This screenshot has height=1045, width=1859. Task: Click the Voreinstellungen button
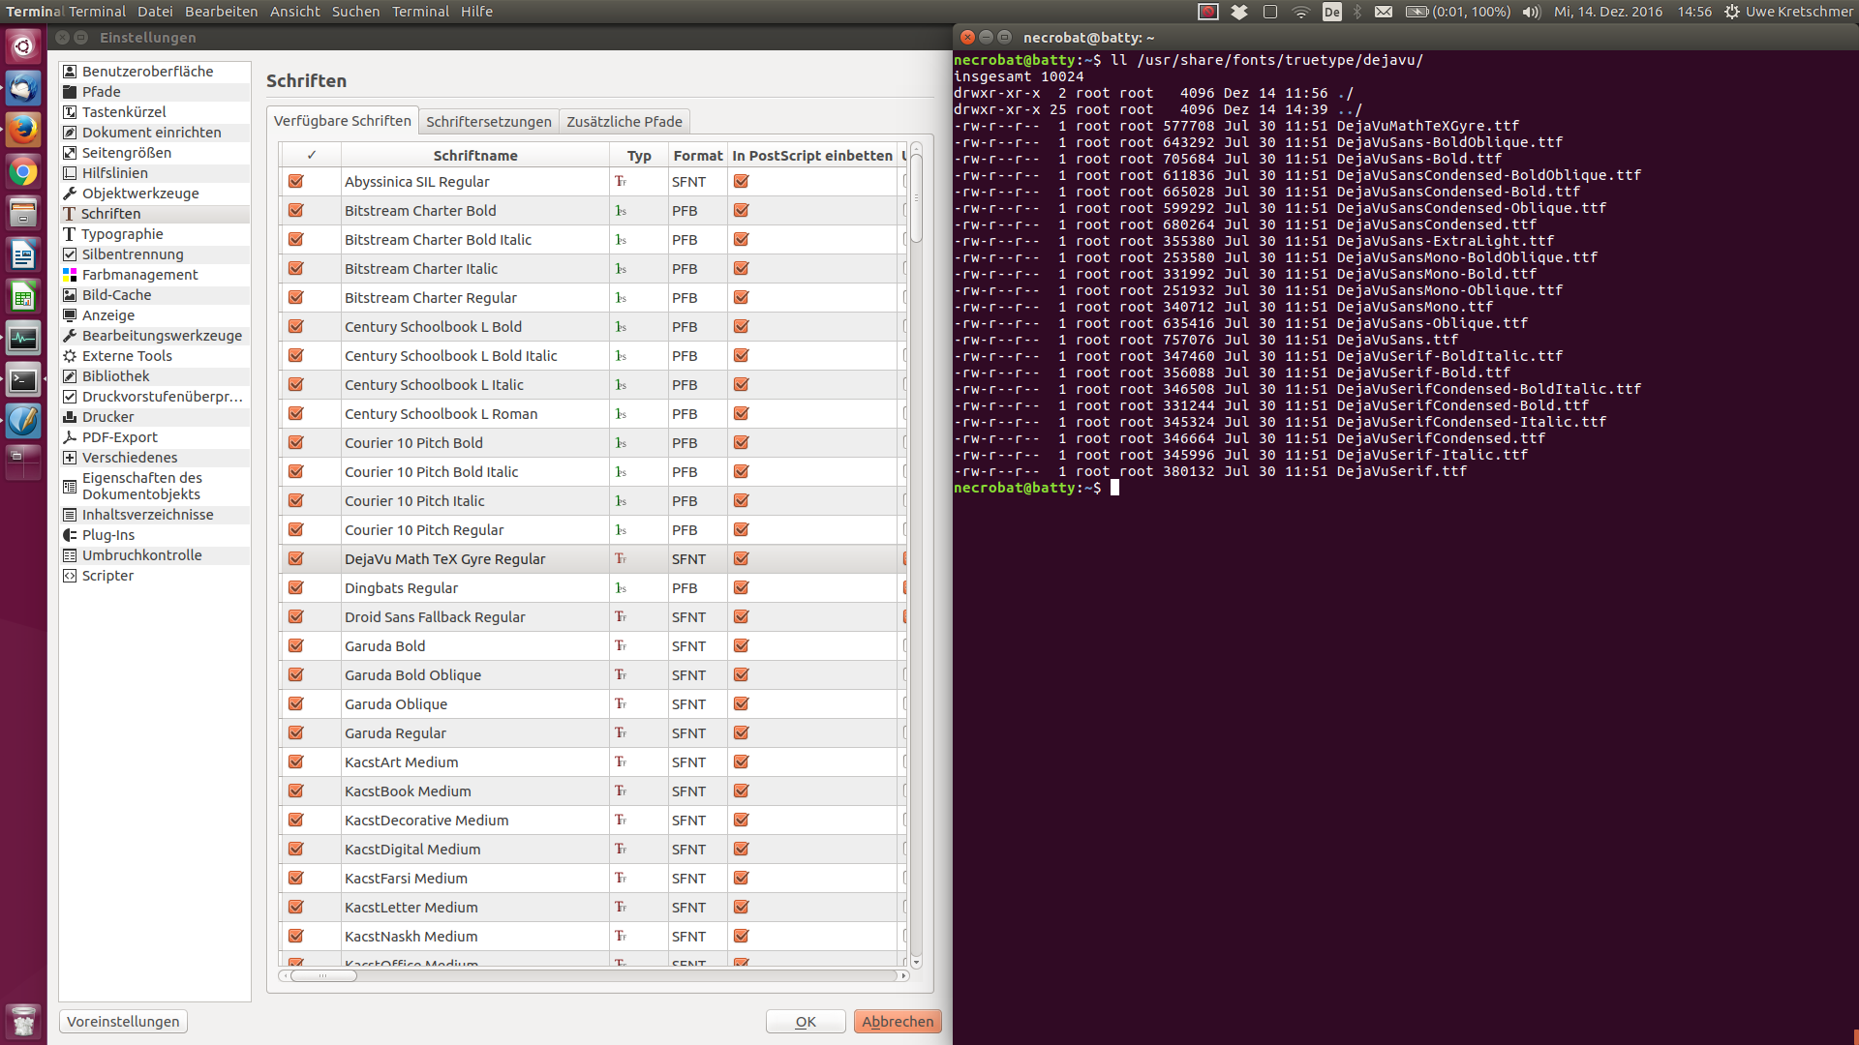(123, 1022)
